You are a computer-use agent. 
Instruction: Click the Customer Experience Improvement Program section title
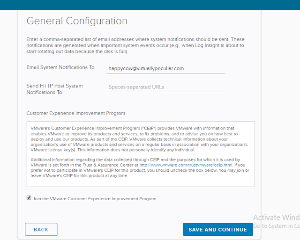point(75,113)
